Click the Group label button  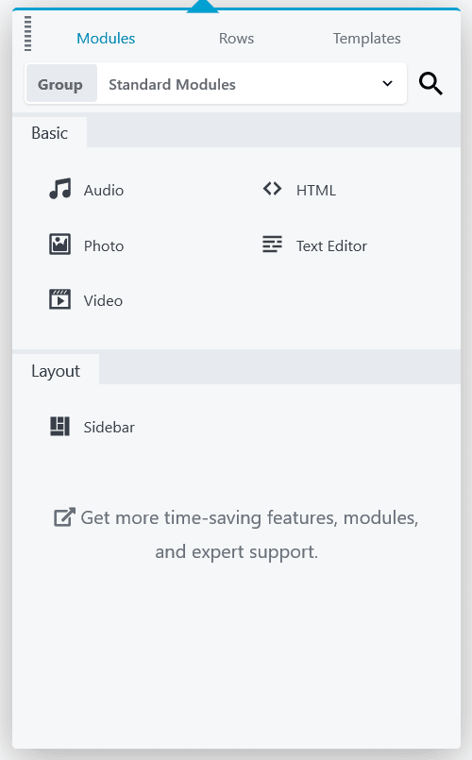pyautogui.click(x=61, y=83)
